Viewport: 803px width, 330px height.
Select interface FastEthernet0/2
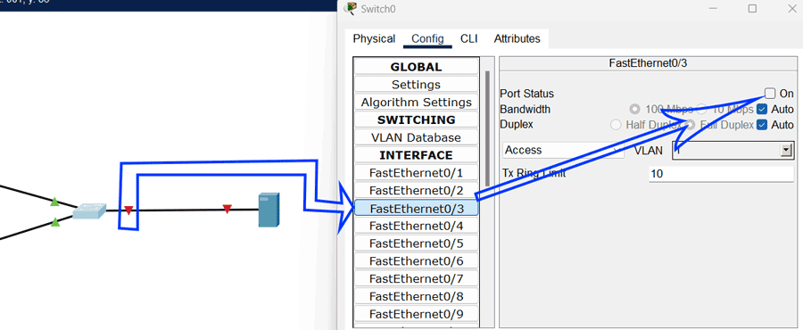pos(416,191)
